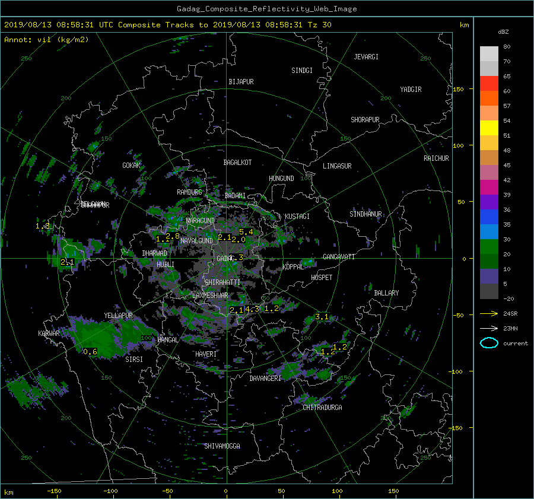The height and width of the screenshot is (499, 534).
Task: Click the NARAGUND city label
Action: click(x=201, y=221)
